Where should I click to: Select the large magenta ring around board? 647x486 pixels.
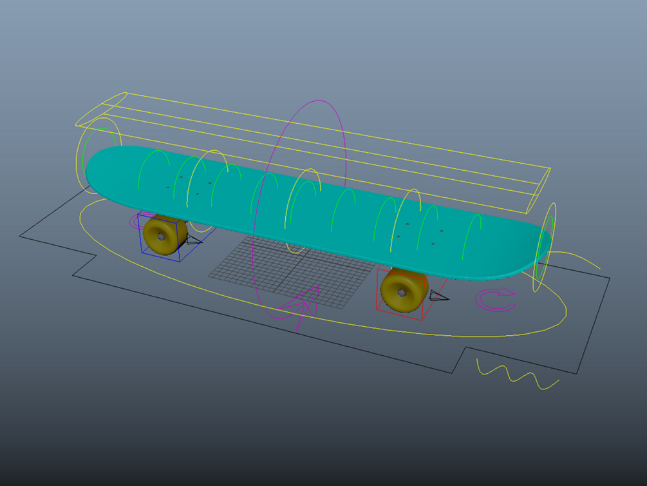[299, 209]
